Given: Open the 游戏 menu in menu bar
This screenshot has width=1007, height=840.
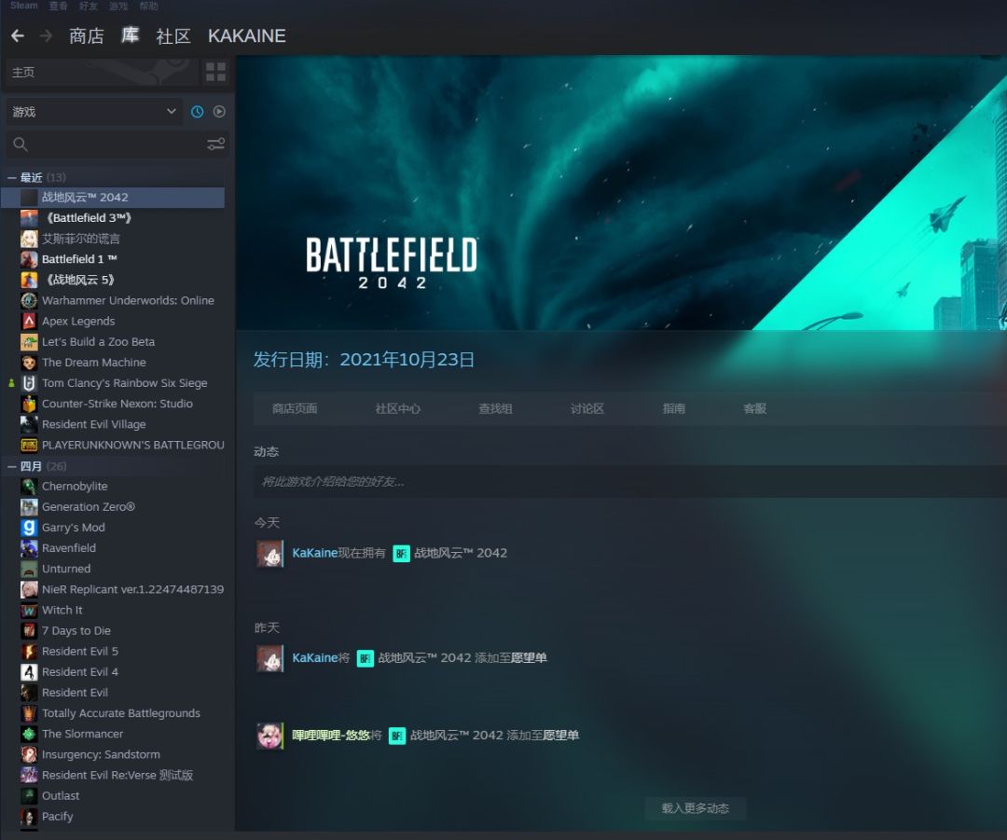Looking at the screenshot, I should 118,6.
